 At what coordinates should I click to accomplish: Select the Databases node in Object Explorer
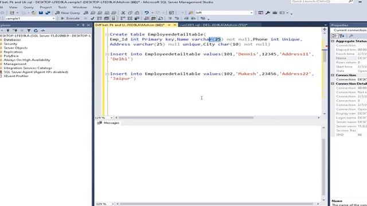click(12, 39)
